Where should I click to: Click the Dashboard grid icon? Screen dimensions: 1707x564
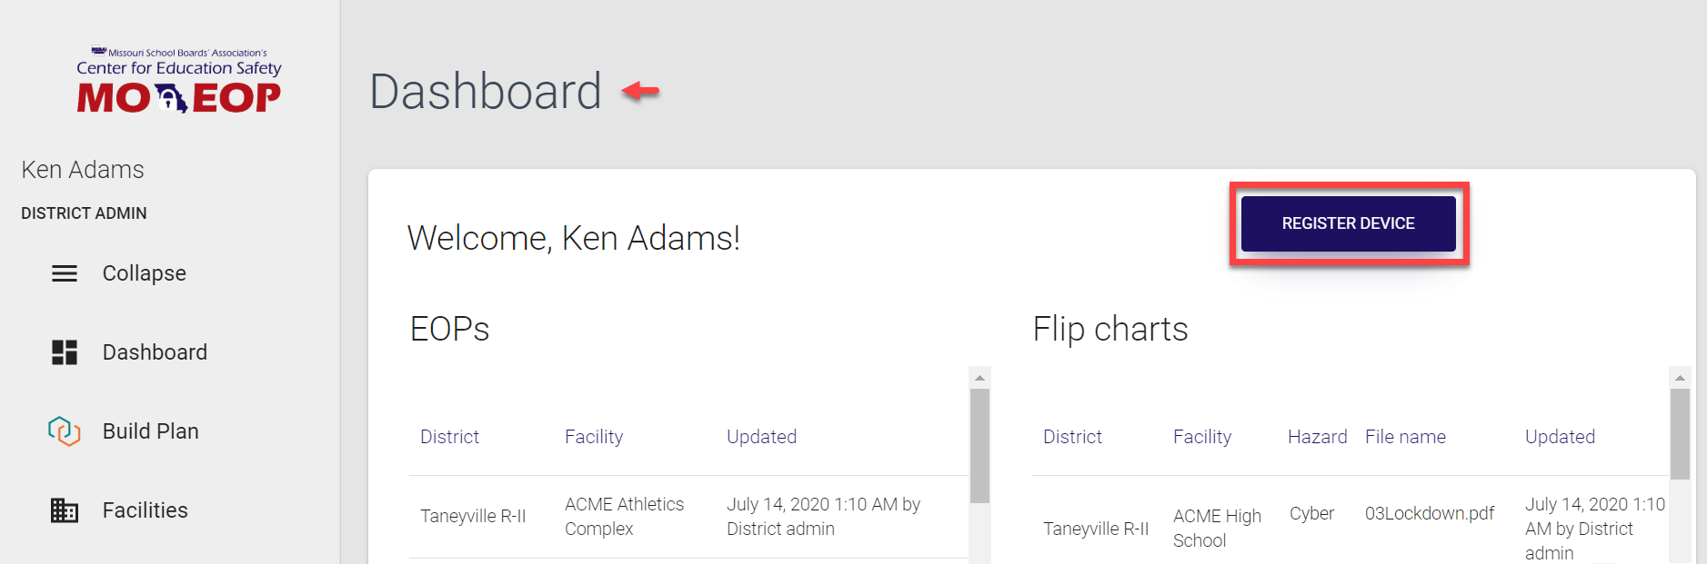(x=65, y=352)
